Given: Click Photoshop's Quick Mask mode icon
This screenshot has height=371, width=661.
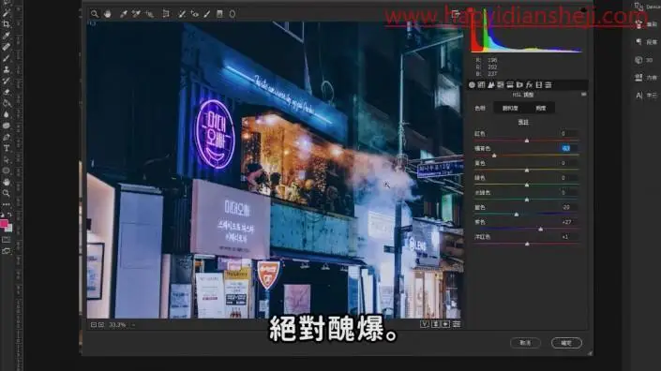Looking at the screenshot, I should point(7,240).
